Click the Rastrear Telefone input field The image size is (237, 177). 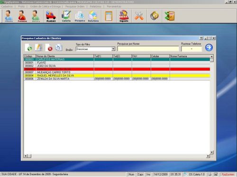point(191,49)
